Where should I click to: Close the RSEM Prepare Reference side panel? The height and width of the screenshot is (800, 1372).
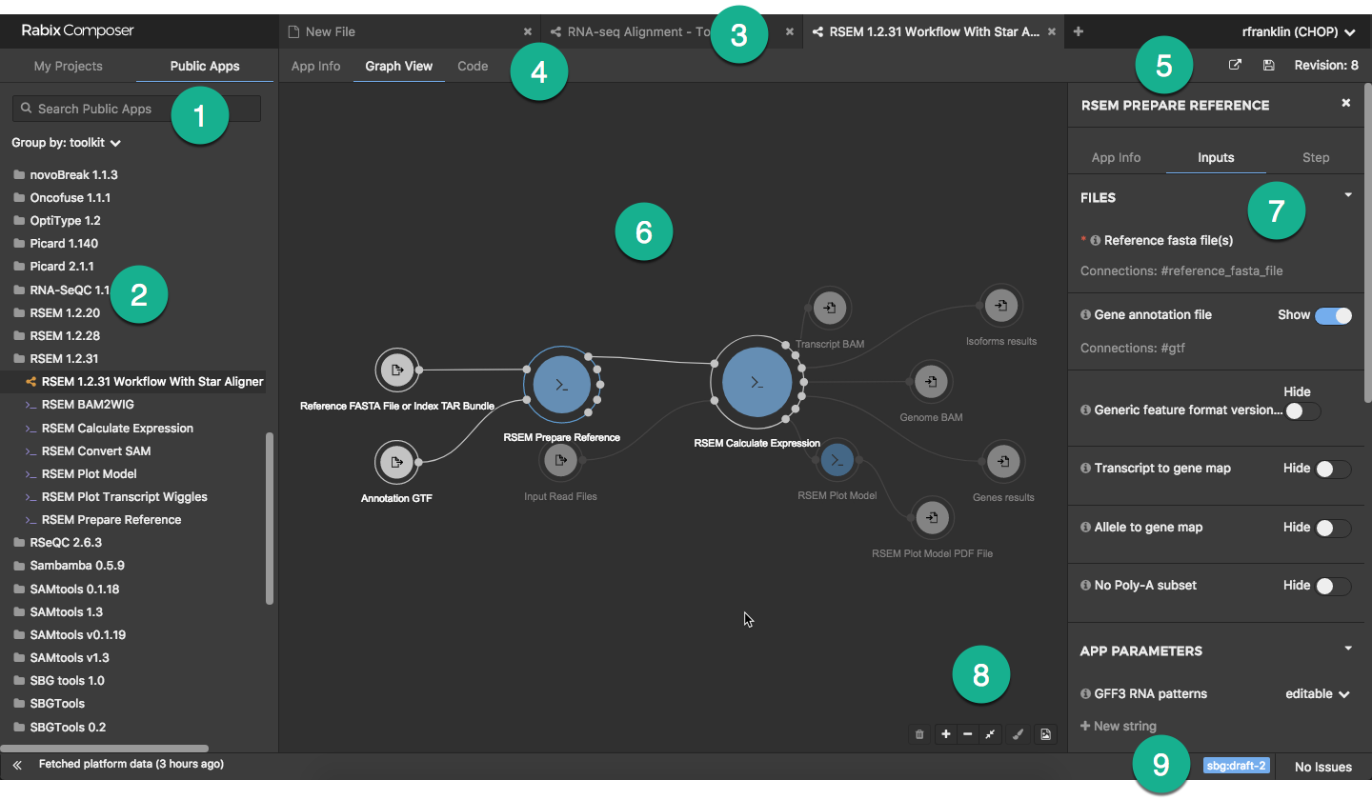click(1346, 103)
